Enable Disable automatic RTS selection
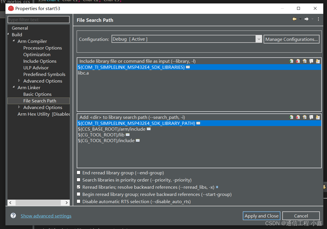Screen dimensions: 327x229 78,201
